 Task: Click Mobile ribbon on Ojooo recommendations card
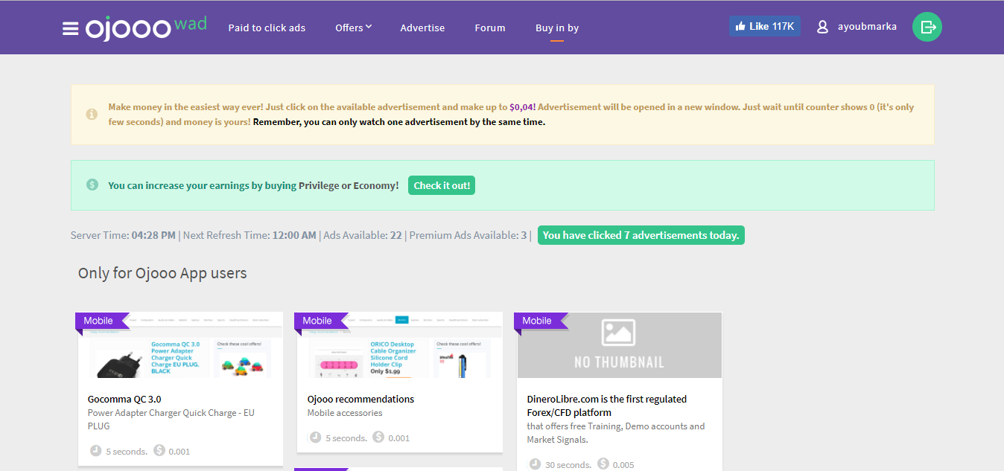point(320,321)
